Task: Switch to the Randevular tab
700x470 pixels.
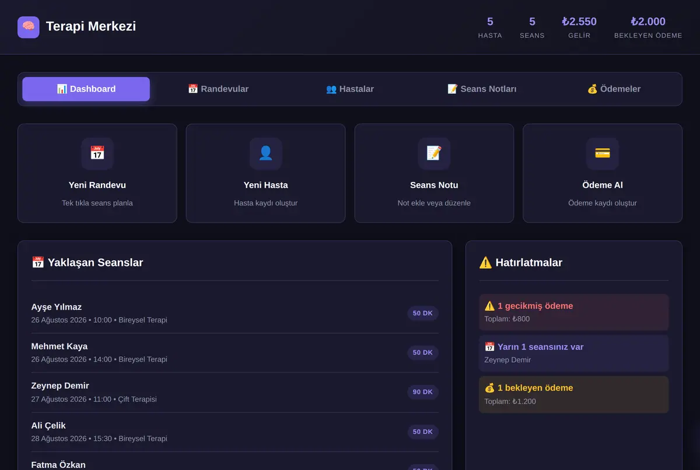Action: point(218,89)
